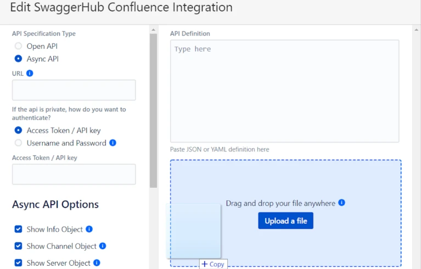Open the Username and Password info icon
This screenshot has width=421, height=269.
(113, 143)
